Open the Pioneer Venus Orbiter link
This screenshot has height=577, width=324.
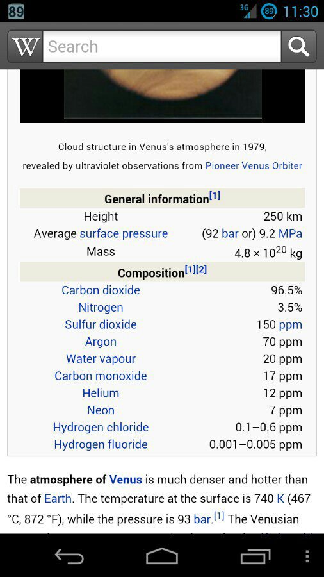[254, 165]
